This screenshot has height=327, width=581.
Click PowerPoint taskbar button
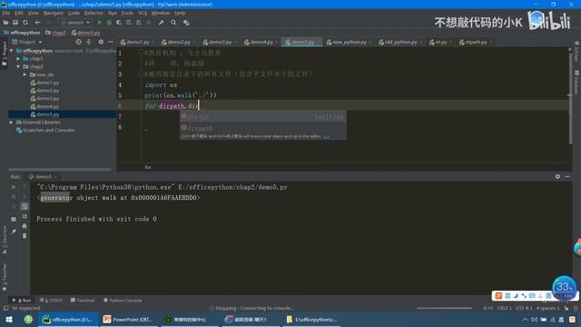pyautogui.click(x=128, y=319)
